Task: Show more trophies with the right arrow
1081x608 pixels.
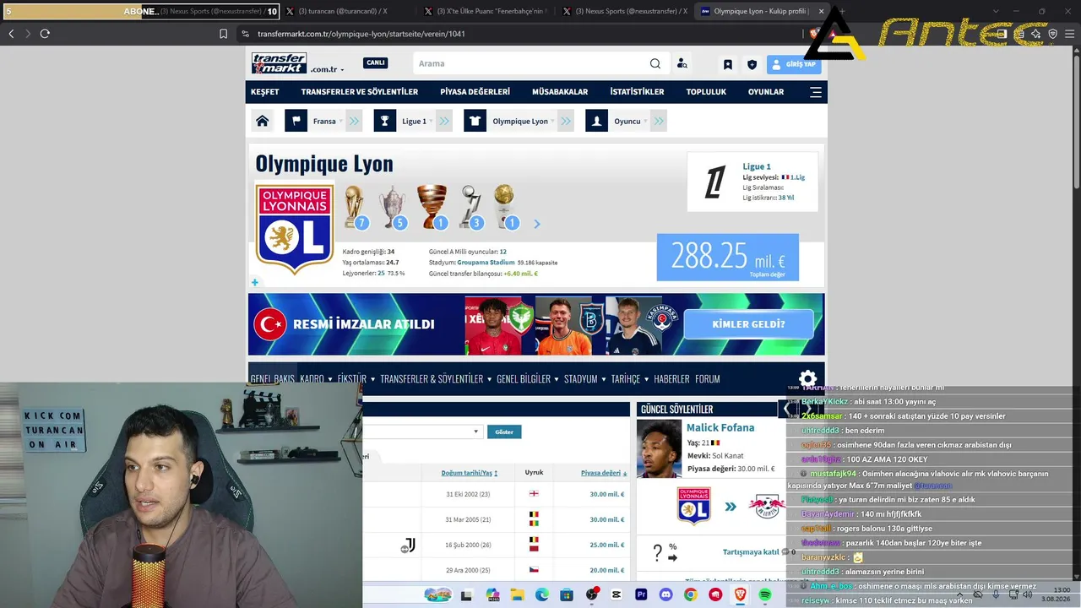Action: coord(536,224)
